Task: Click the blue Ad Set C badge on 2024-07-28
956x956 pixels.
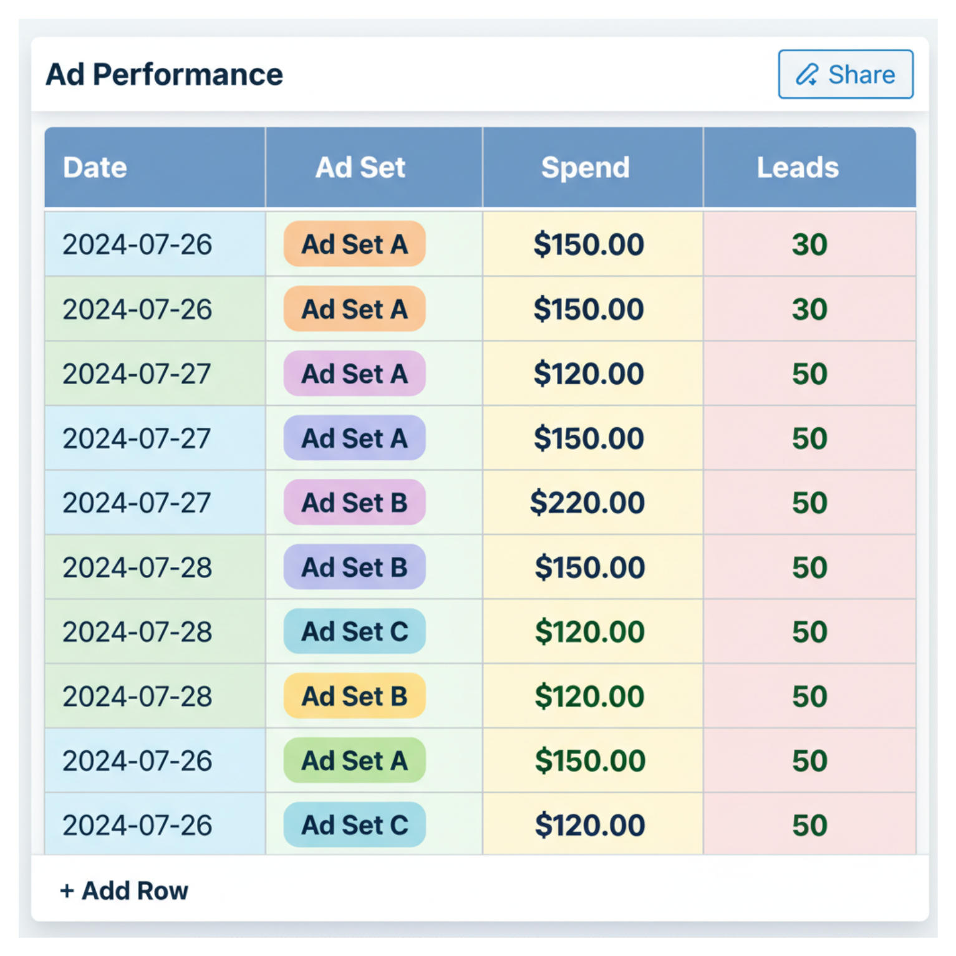Action: click(353, 632)
